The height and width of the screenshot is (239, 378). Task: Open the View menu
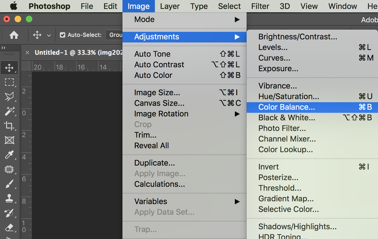pos(309,6)
